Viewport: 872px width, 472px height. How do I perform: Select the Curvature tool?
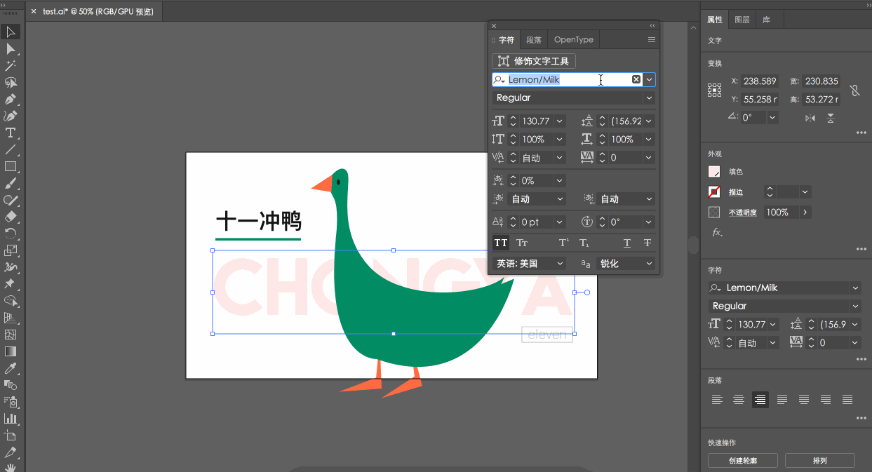11,116
